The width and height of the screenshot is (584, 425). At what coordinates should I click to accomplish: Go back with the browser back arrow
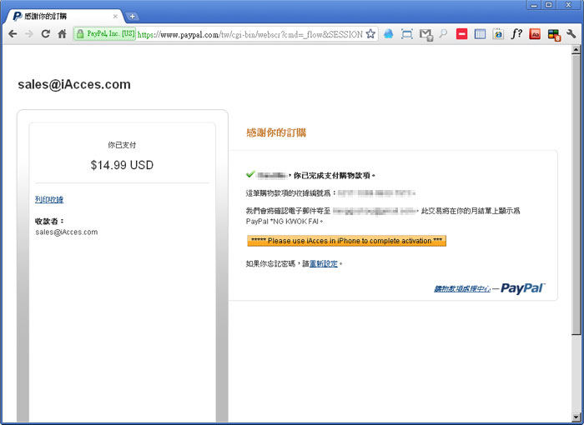coord(13,34)
